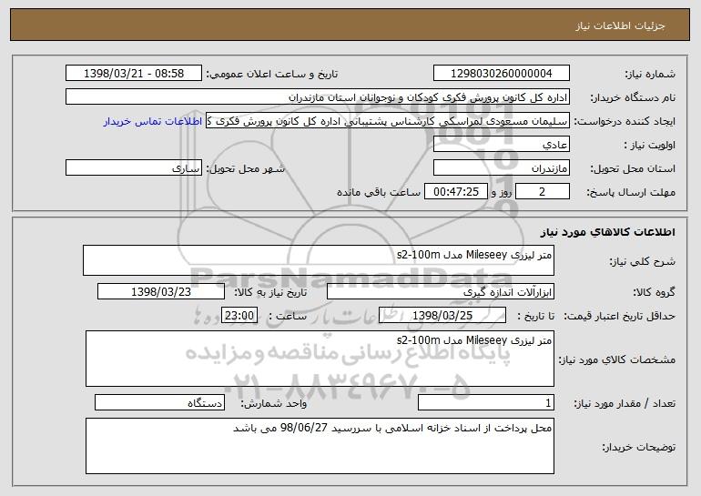
Task: Click the تاریخ نیاز به کالا label
Action: [x=270, y=292]
